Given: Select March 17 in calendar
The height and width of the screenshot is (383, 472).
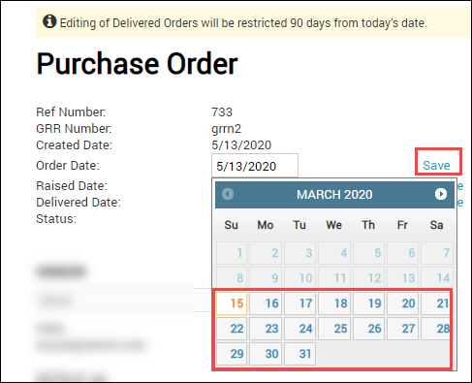Looking at the screenshot, I should (x=300, y=303).
